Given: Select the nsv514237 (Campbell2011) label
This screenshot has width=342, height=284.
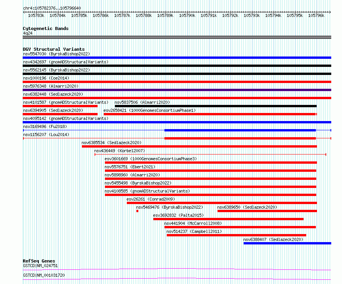Looking at the screenshot, I should pos(194,231).
